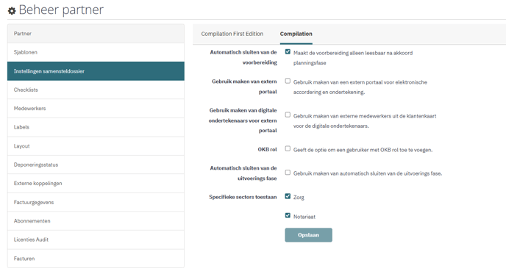506x274 pixels.
Task: Select the Compilation tab
Action: (x=296, y=34)
